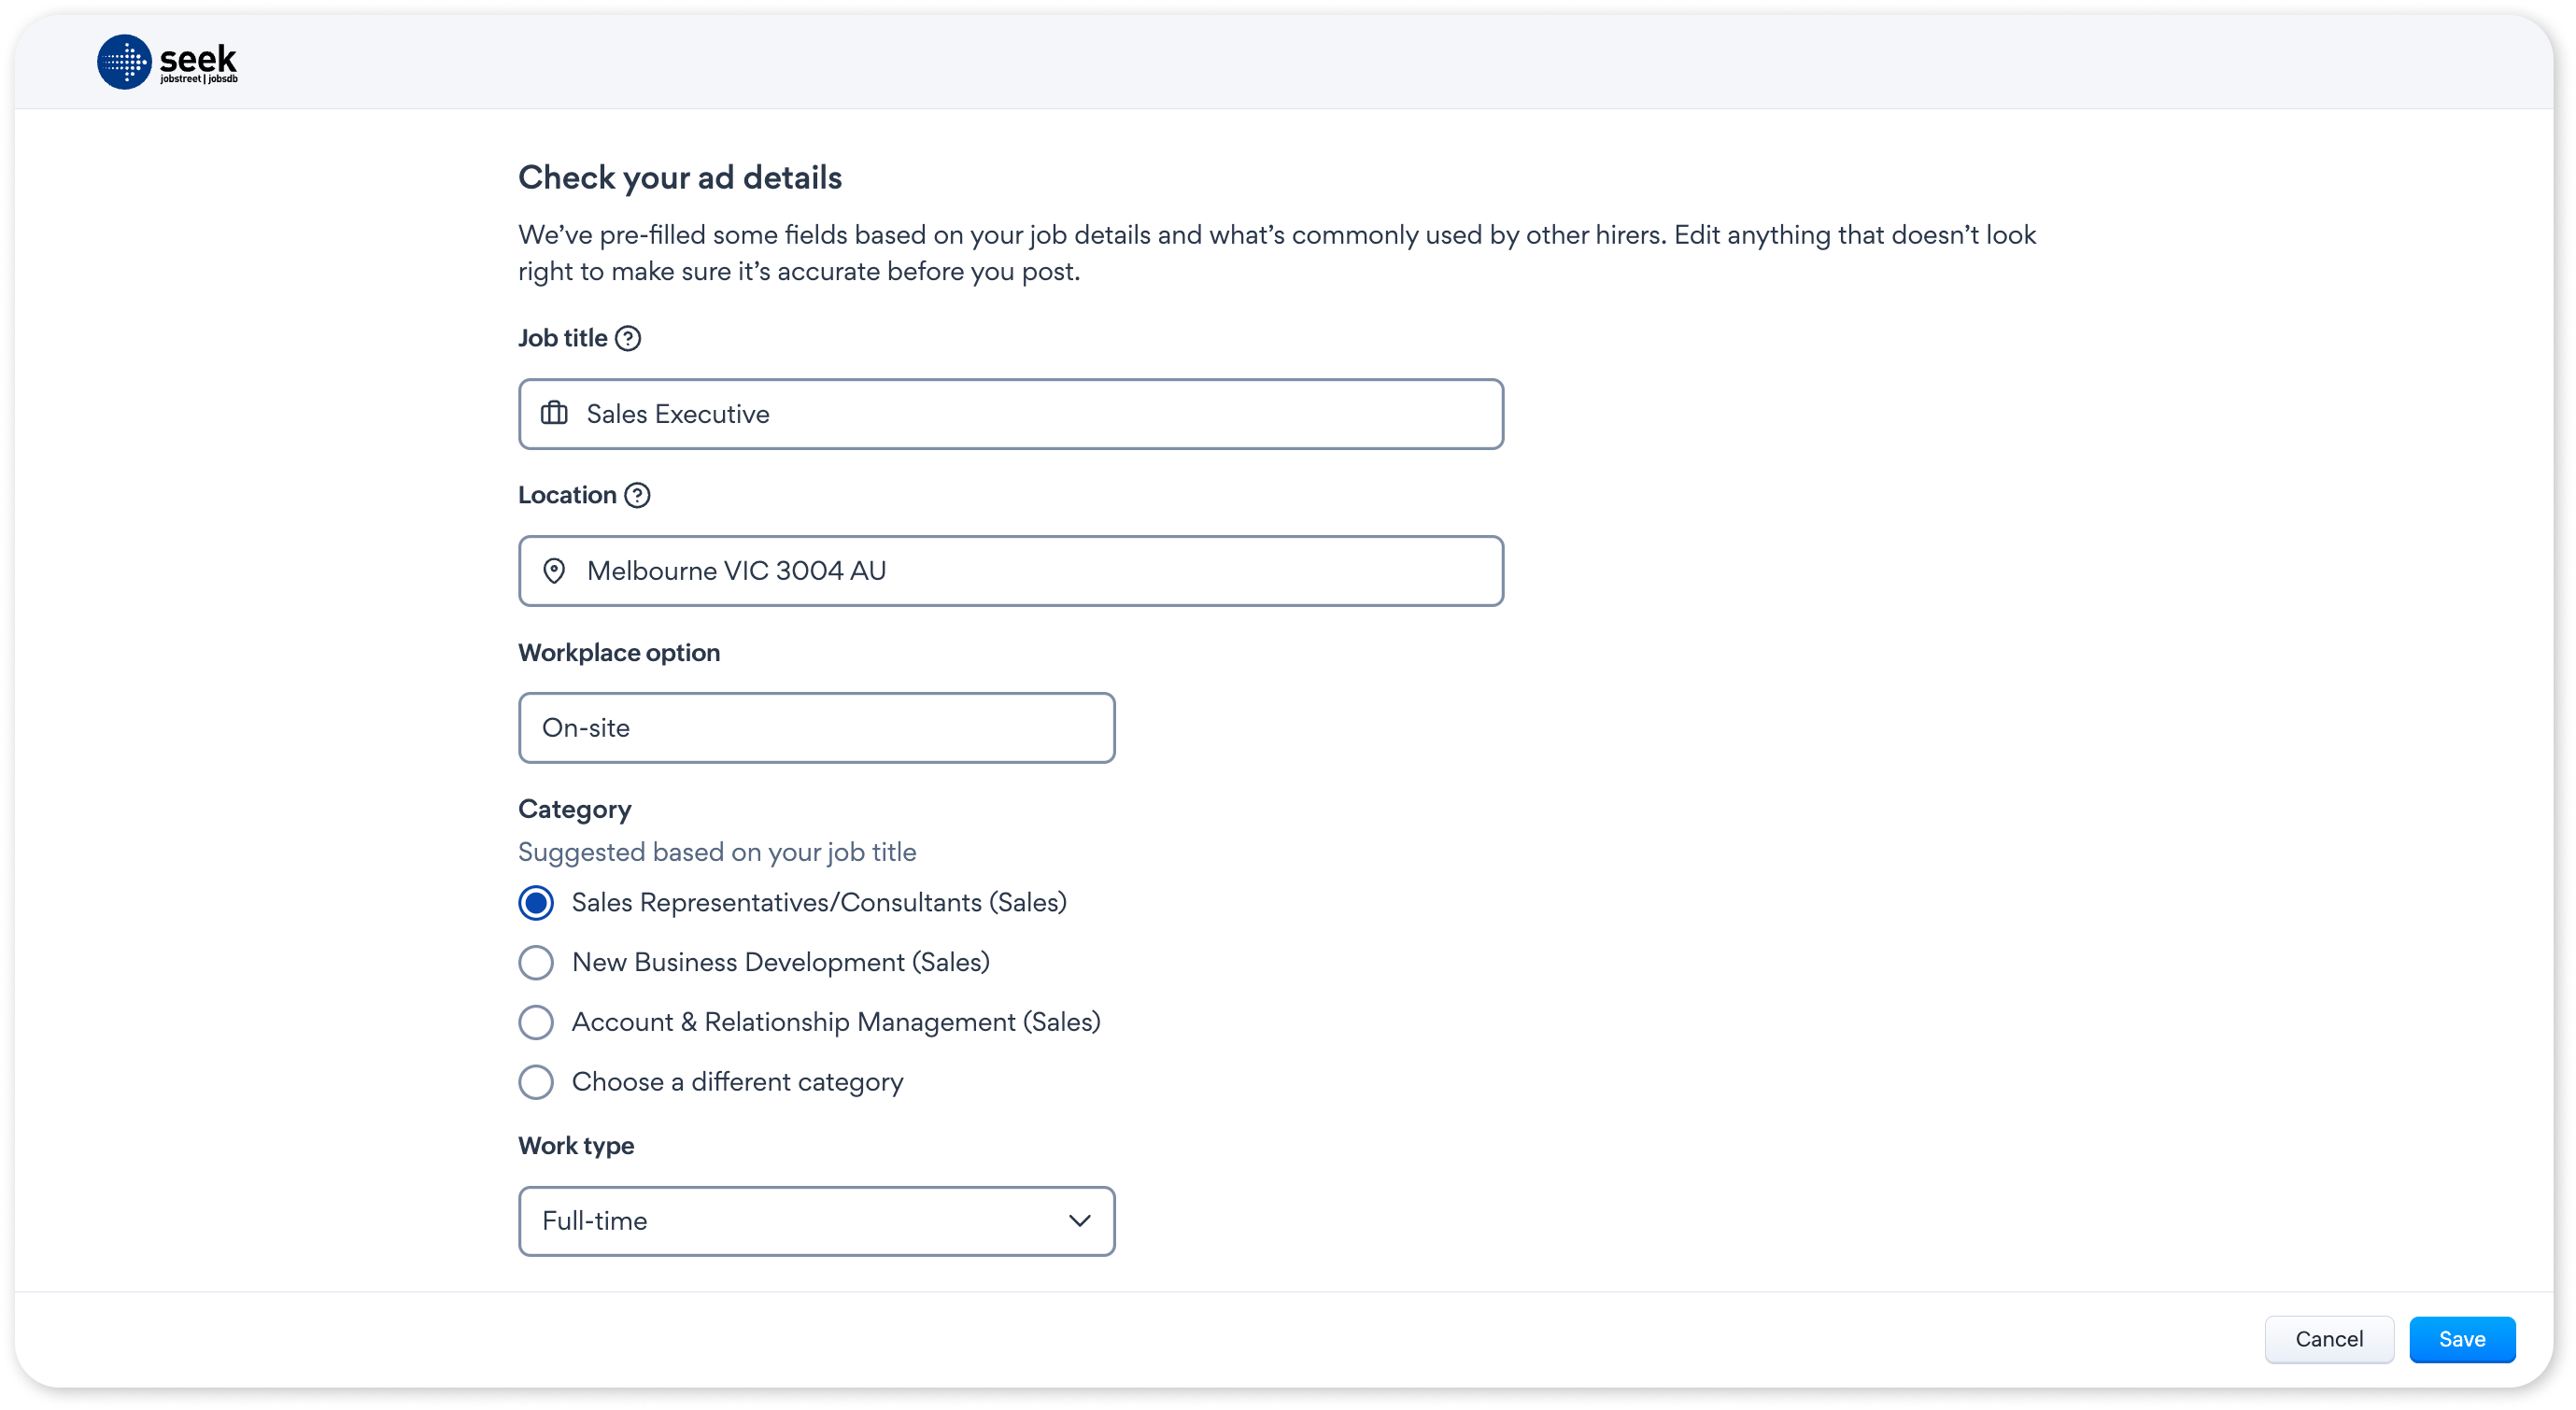Expand the Full-time Work type dropdown
Image resolution: width=2576 pixels, height=1410 pixels.
[816, 1221]
